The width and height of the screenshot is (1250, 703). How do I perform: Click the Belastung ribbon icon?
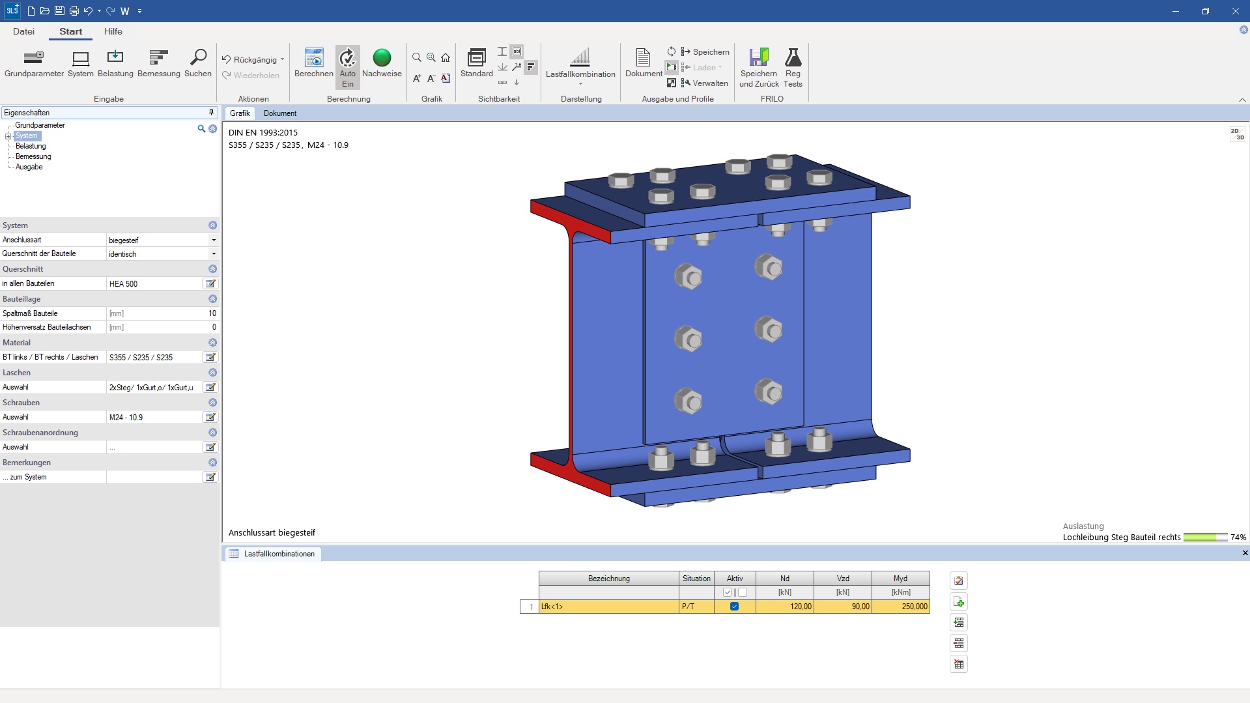click(x=115, y=59)
